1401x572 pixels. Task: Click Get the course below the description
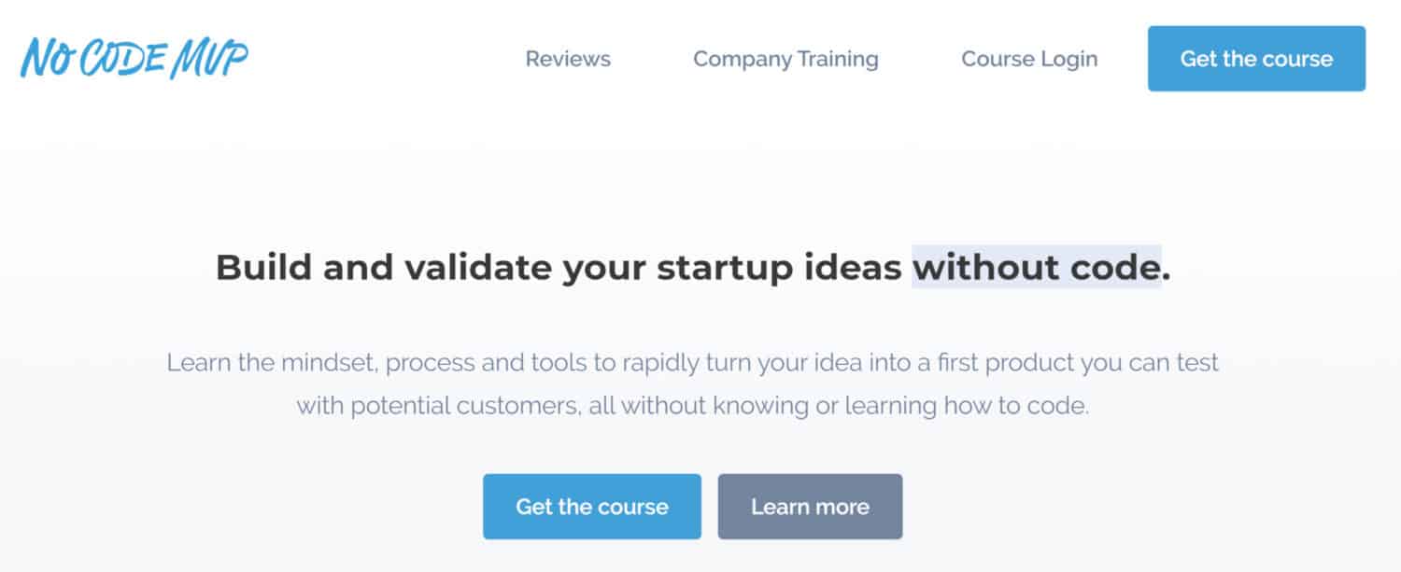click(x=592, y=507)
